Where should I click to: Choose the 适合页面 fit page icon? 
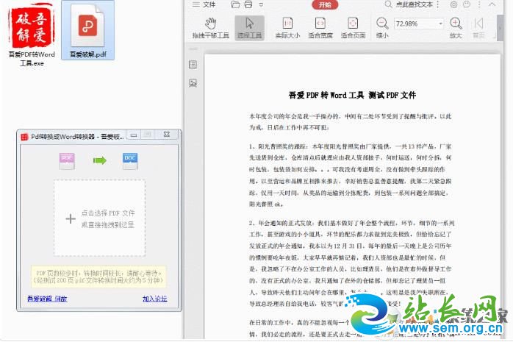353,26
